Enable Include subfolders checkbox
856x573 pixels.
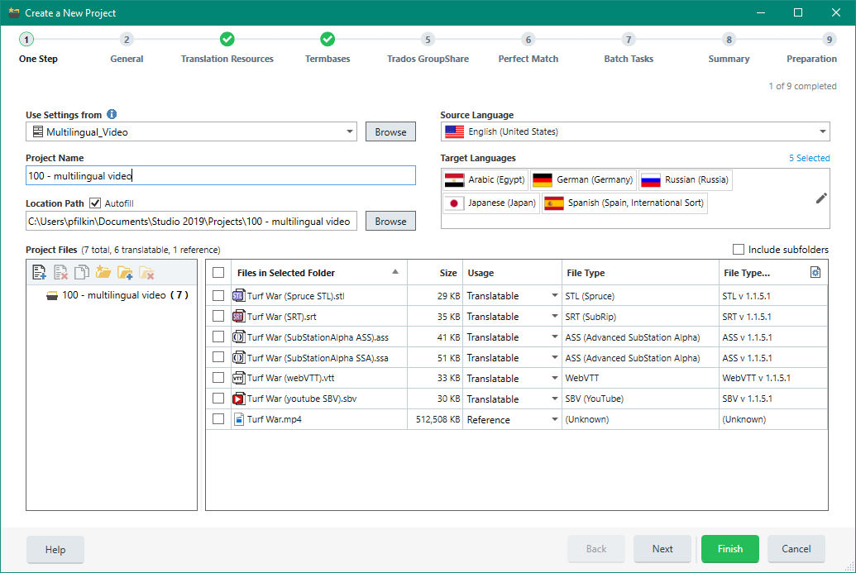pos(739,250)
